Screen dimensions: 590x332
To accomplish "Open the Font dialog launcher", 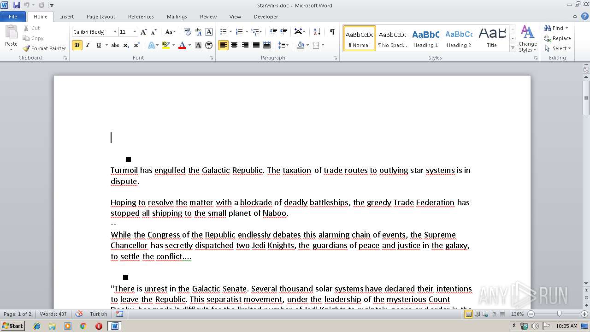I will coord(212,58).
